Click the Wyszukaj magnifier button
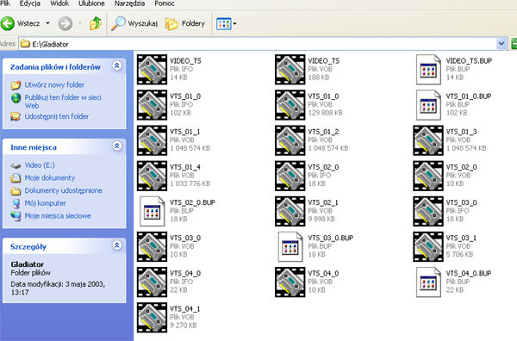Screen dimensions: 517x341 coord(134,23)
